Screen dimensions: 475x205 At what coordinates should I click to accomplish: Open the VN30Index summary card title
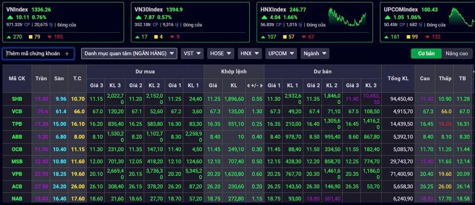point(149,9)
